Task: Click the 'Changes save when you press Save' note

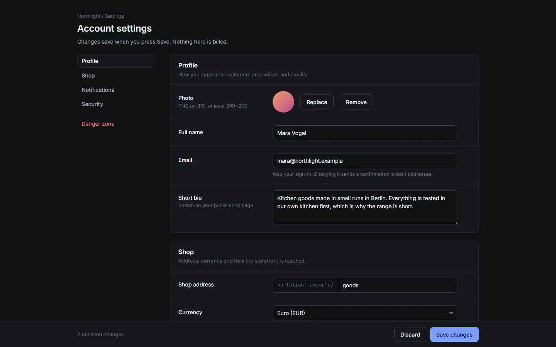Action: click(153, 42)
